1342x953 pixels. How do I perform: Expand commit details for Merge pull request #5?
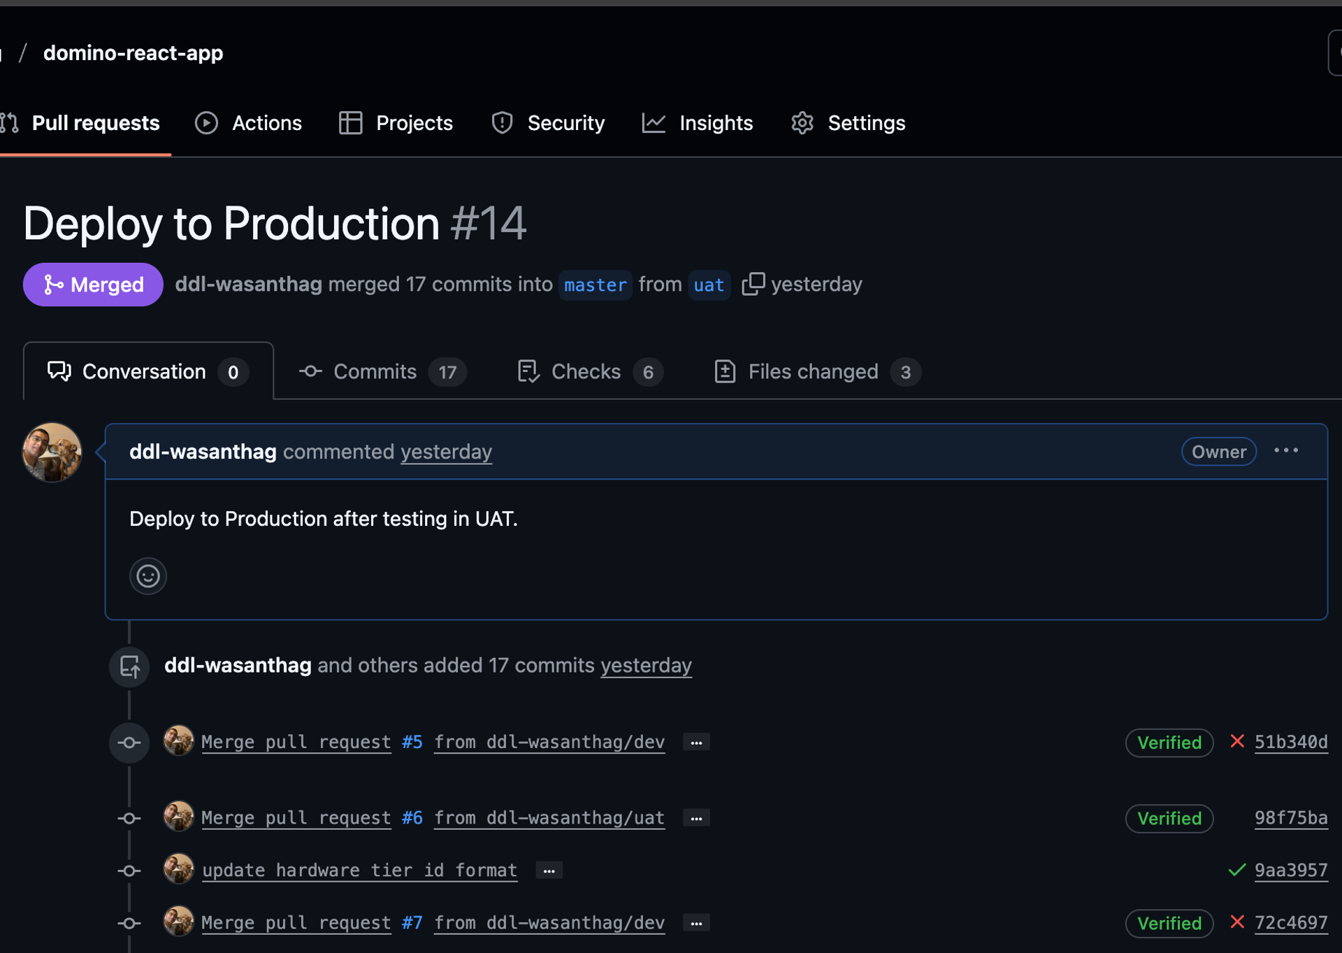point(696,743)
